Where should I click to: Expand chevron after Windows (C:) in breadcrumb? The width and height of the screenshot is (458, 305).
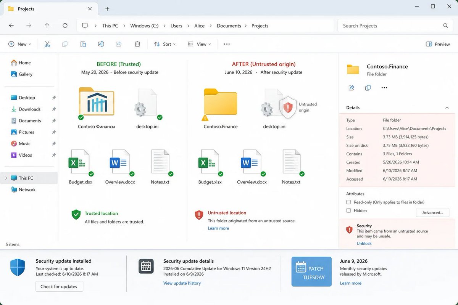click(x=164, y=26)
